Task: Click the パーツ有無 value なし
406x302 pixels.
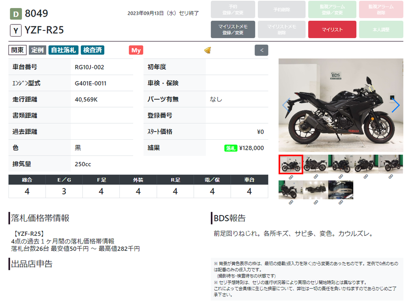Action: tap(216, 99)
